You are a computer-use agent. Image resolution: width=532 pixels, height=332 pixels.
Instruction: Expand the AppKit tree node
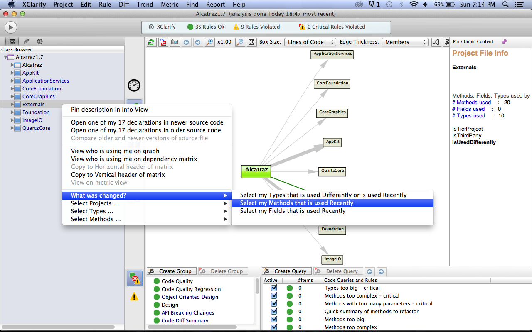(x=12, y=73)
